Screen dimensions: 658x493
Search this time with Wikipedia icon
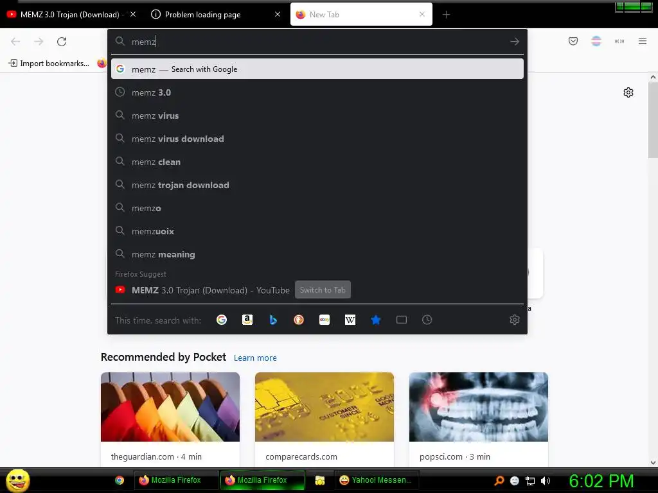click(x=350, y=320)
